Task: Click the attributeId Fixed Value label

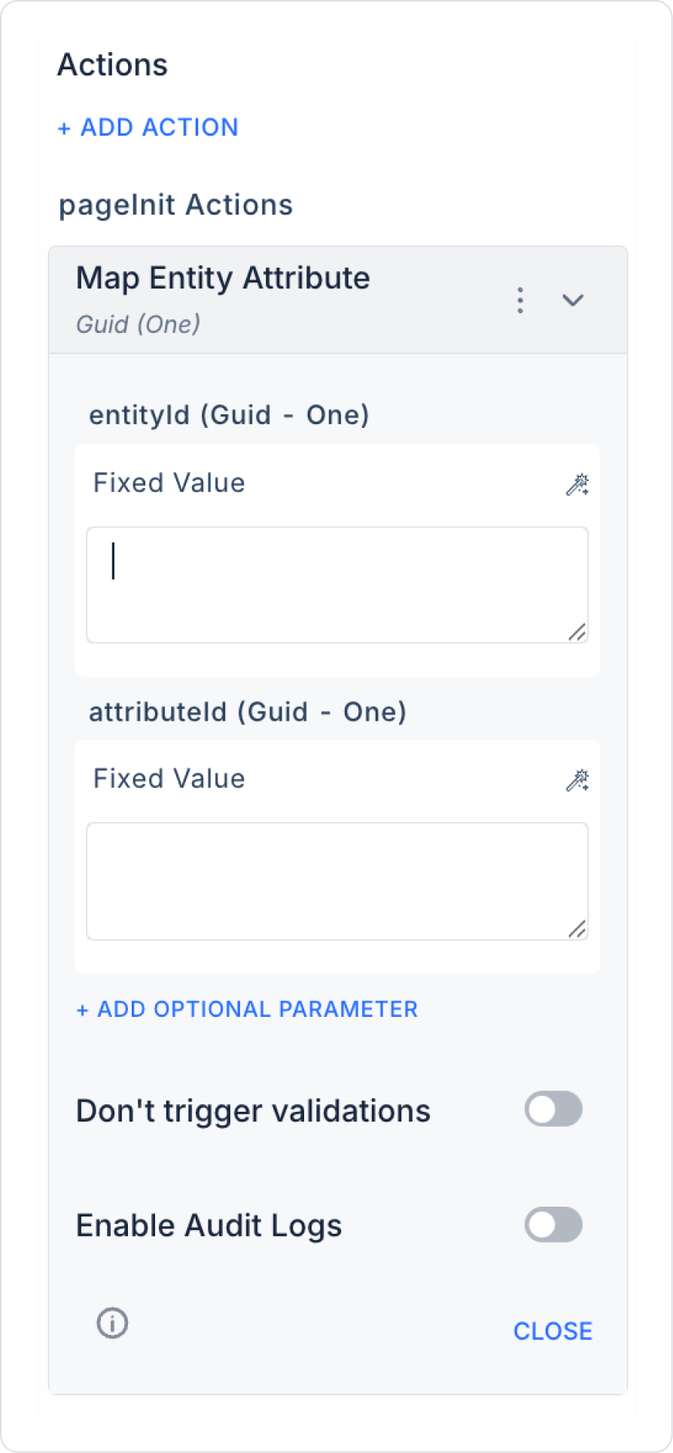Action: 169,779
